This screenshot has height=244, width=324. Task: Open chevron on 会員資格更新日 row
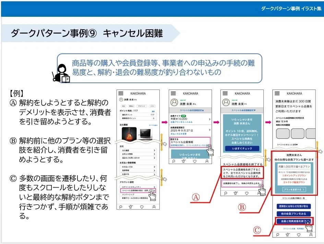pos(209,130)
